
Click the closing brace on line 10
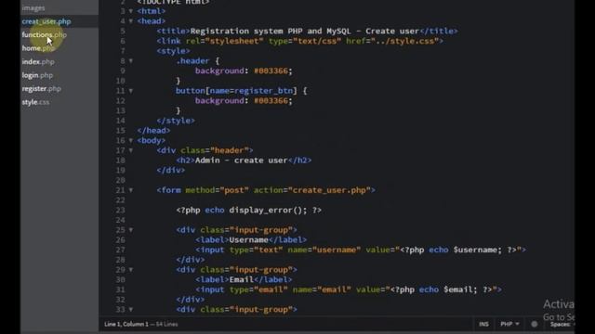[x=178, y=81]
